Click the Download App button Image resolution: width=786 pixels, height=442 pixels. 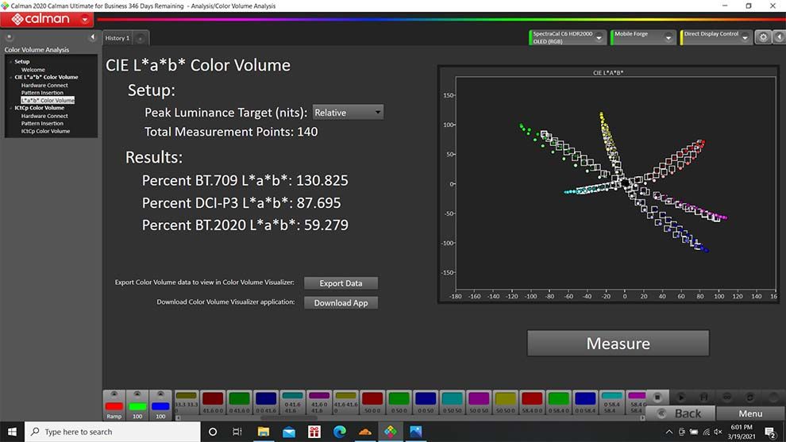341,302
